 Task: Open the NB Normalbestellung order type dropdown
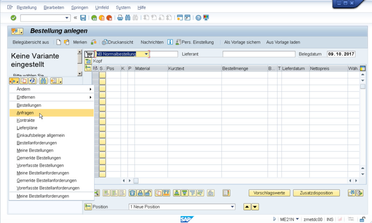pos(146,54)
